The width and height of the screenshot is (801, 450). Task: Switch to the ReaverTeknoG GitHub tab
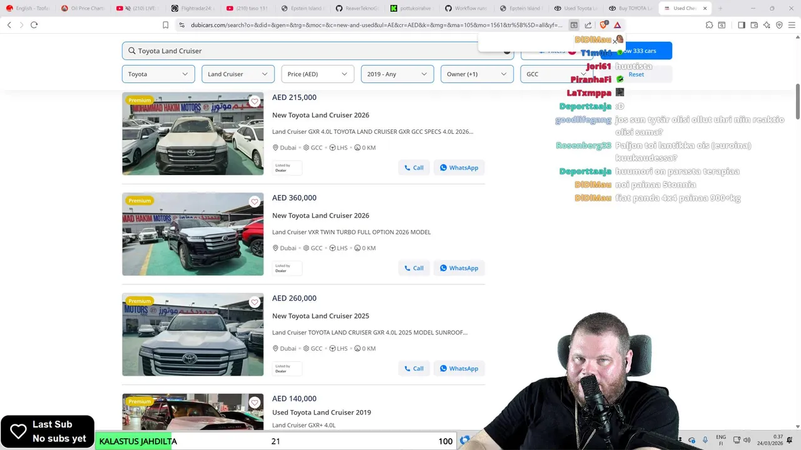coord(359,8)
